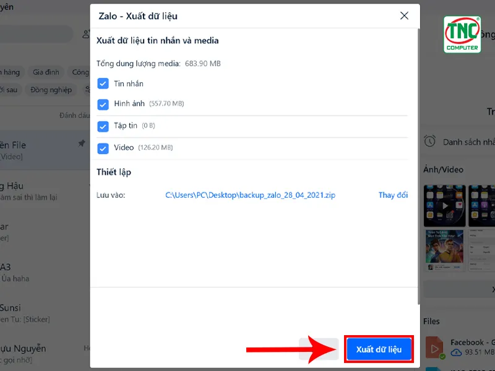Image resolution: width=495 pixels, height=371 pixels.
Task: Toggle the Hình ảnh checkbox
Action: pyautogui.click(x=103, y=104)
